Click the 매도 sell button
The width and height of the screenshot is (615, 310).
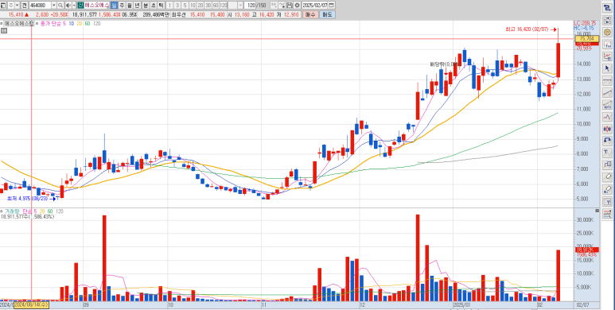[327, 14]
